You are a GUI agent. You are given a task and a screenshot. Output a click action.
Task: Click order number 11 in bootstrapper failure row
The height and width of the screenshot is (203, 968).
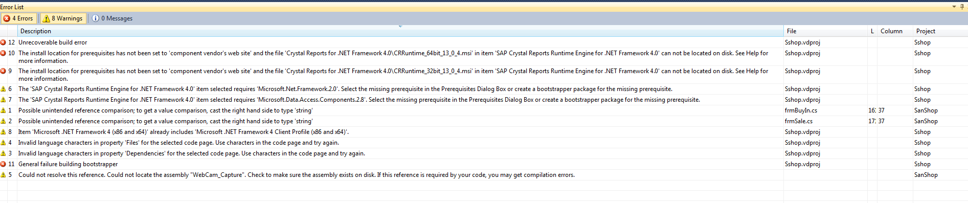coord(11,164)
